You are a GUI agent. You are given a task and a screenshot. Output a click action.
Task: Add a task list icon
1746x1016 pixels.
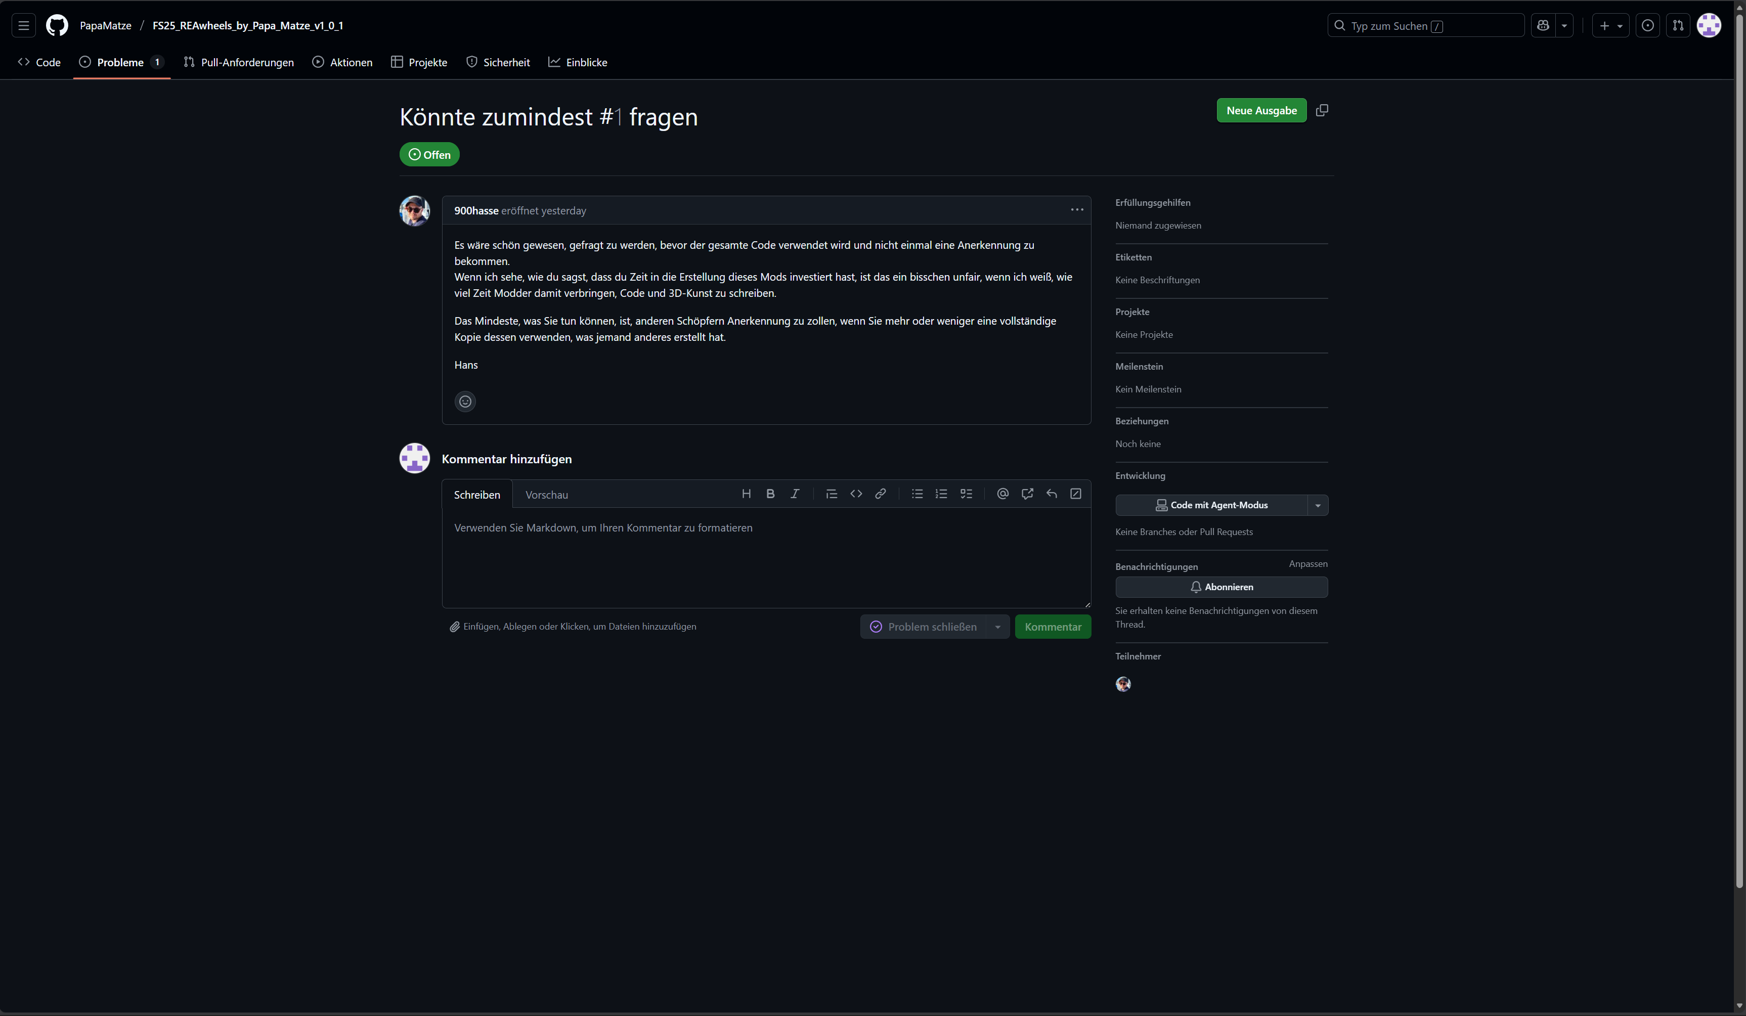966,494
